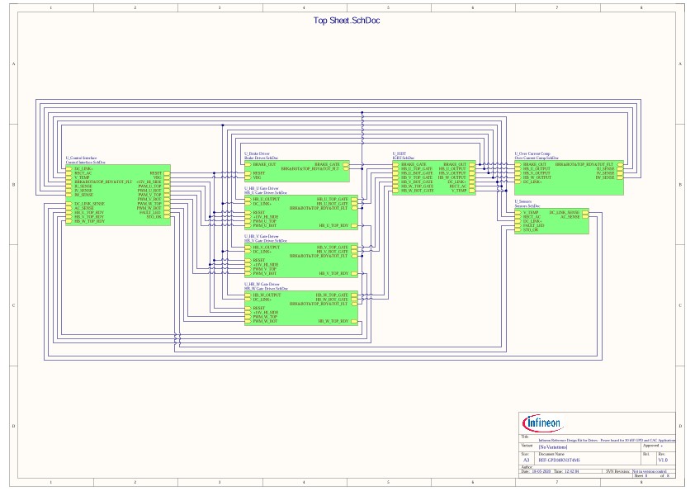
Task: Click the U_Brake Driver designator label
Action: 256,153
